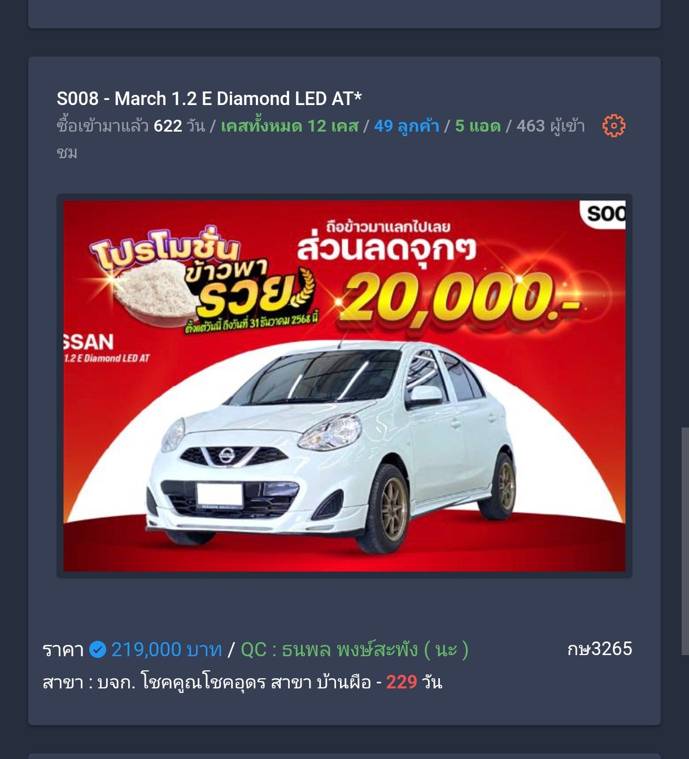Show the 5 แอด ads link
This screenshot has height=759, width=689.
point(478,126)
